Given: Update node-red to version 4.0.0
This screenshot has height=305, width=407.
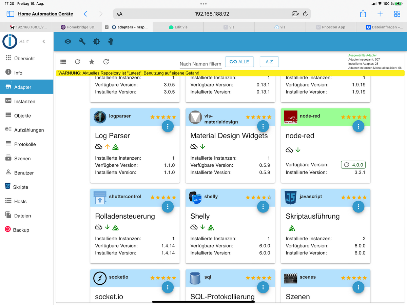Looking at the screenshot, I should (x=353, y=165).
